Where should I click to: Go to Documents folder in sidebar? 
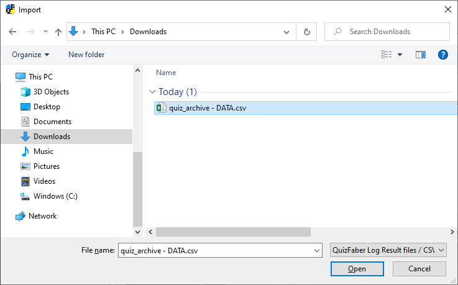coord(52,122)
